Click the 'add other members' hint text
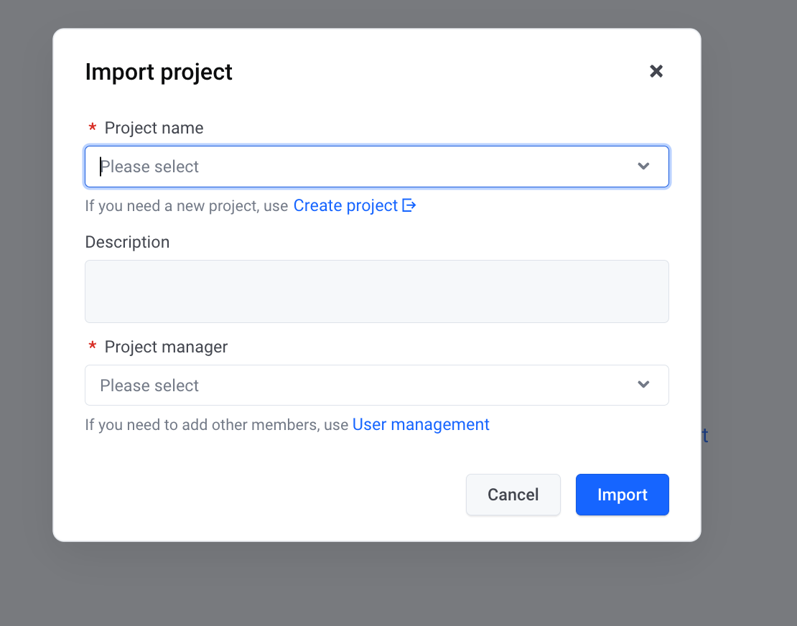The image size is (797, 626). (217, 425)
